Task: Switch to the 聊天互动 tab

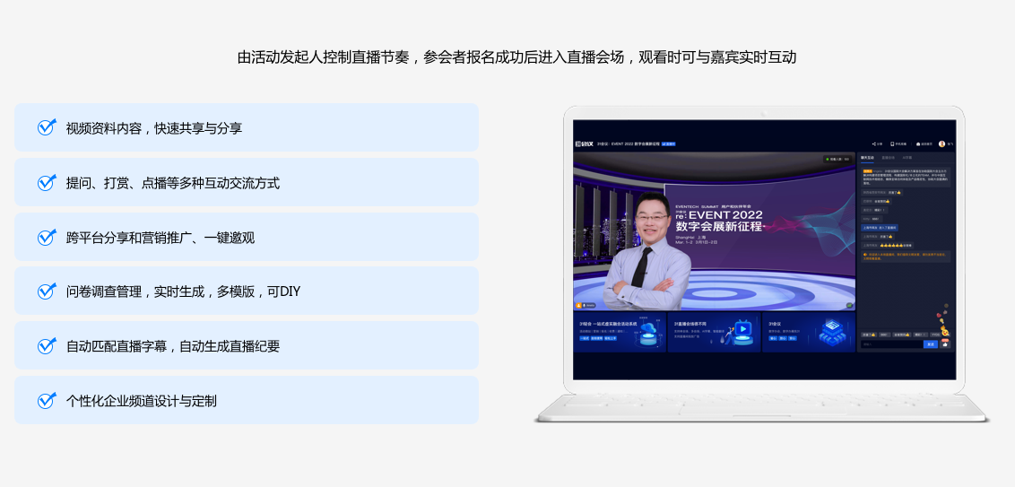Action: coord(867,157)
